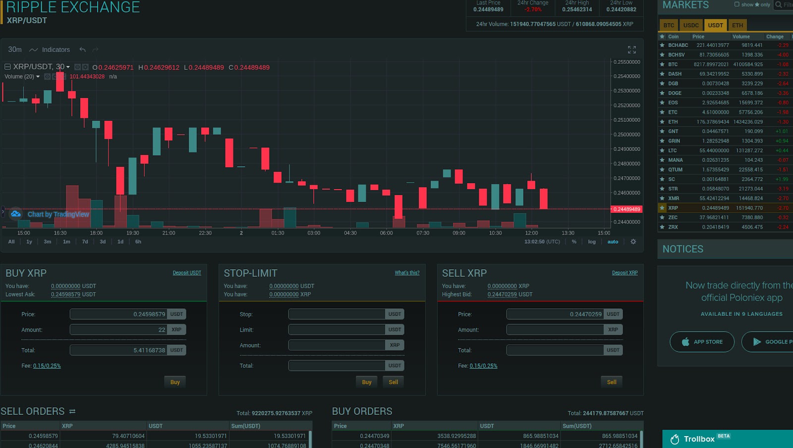Set chart range to All
Screen dimensions: 793x448
coord(11,242)
